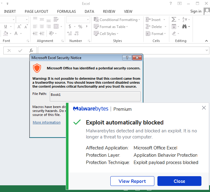Apply Middle Align to cells
Screen dimensions: 210x192
(42, 19)
